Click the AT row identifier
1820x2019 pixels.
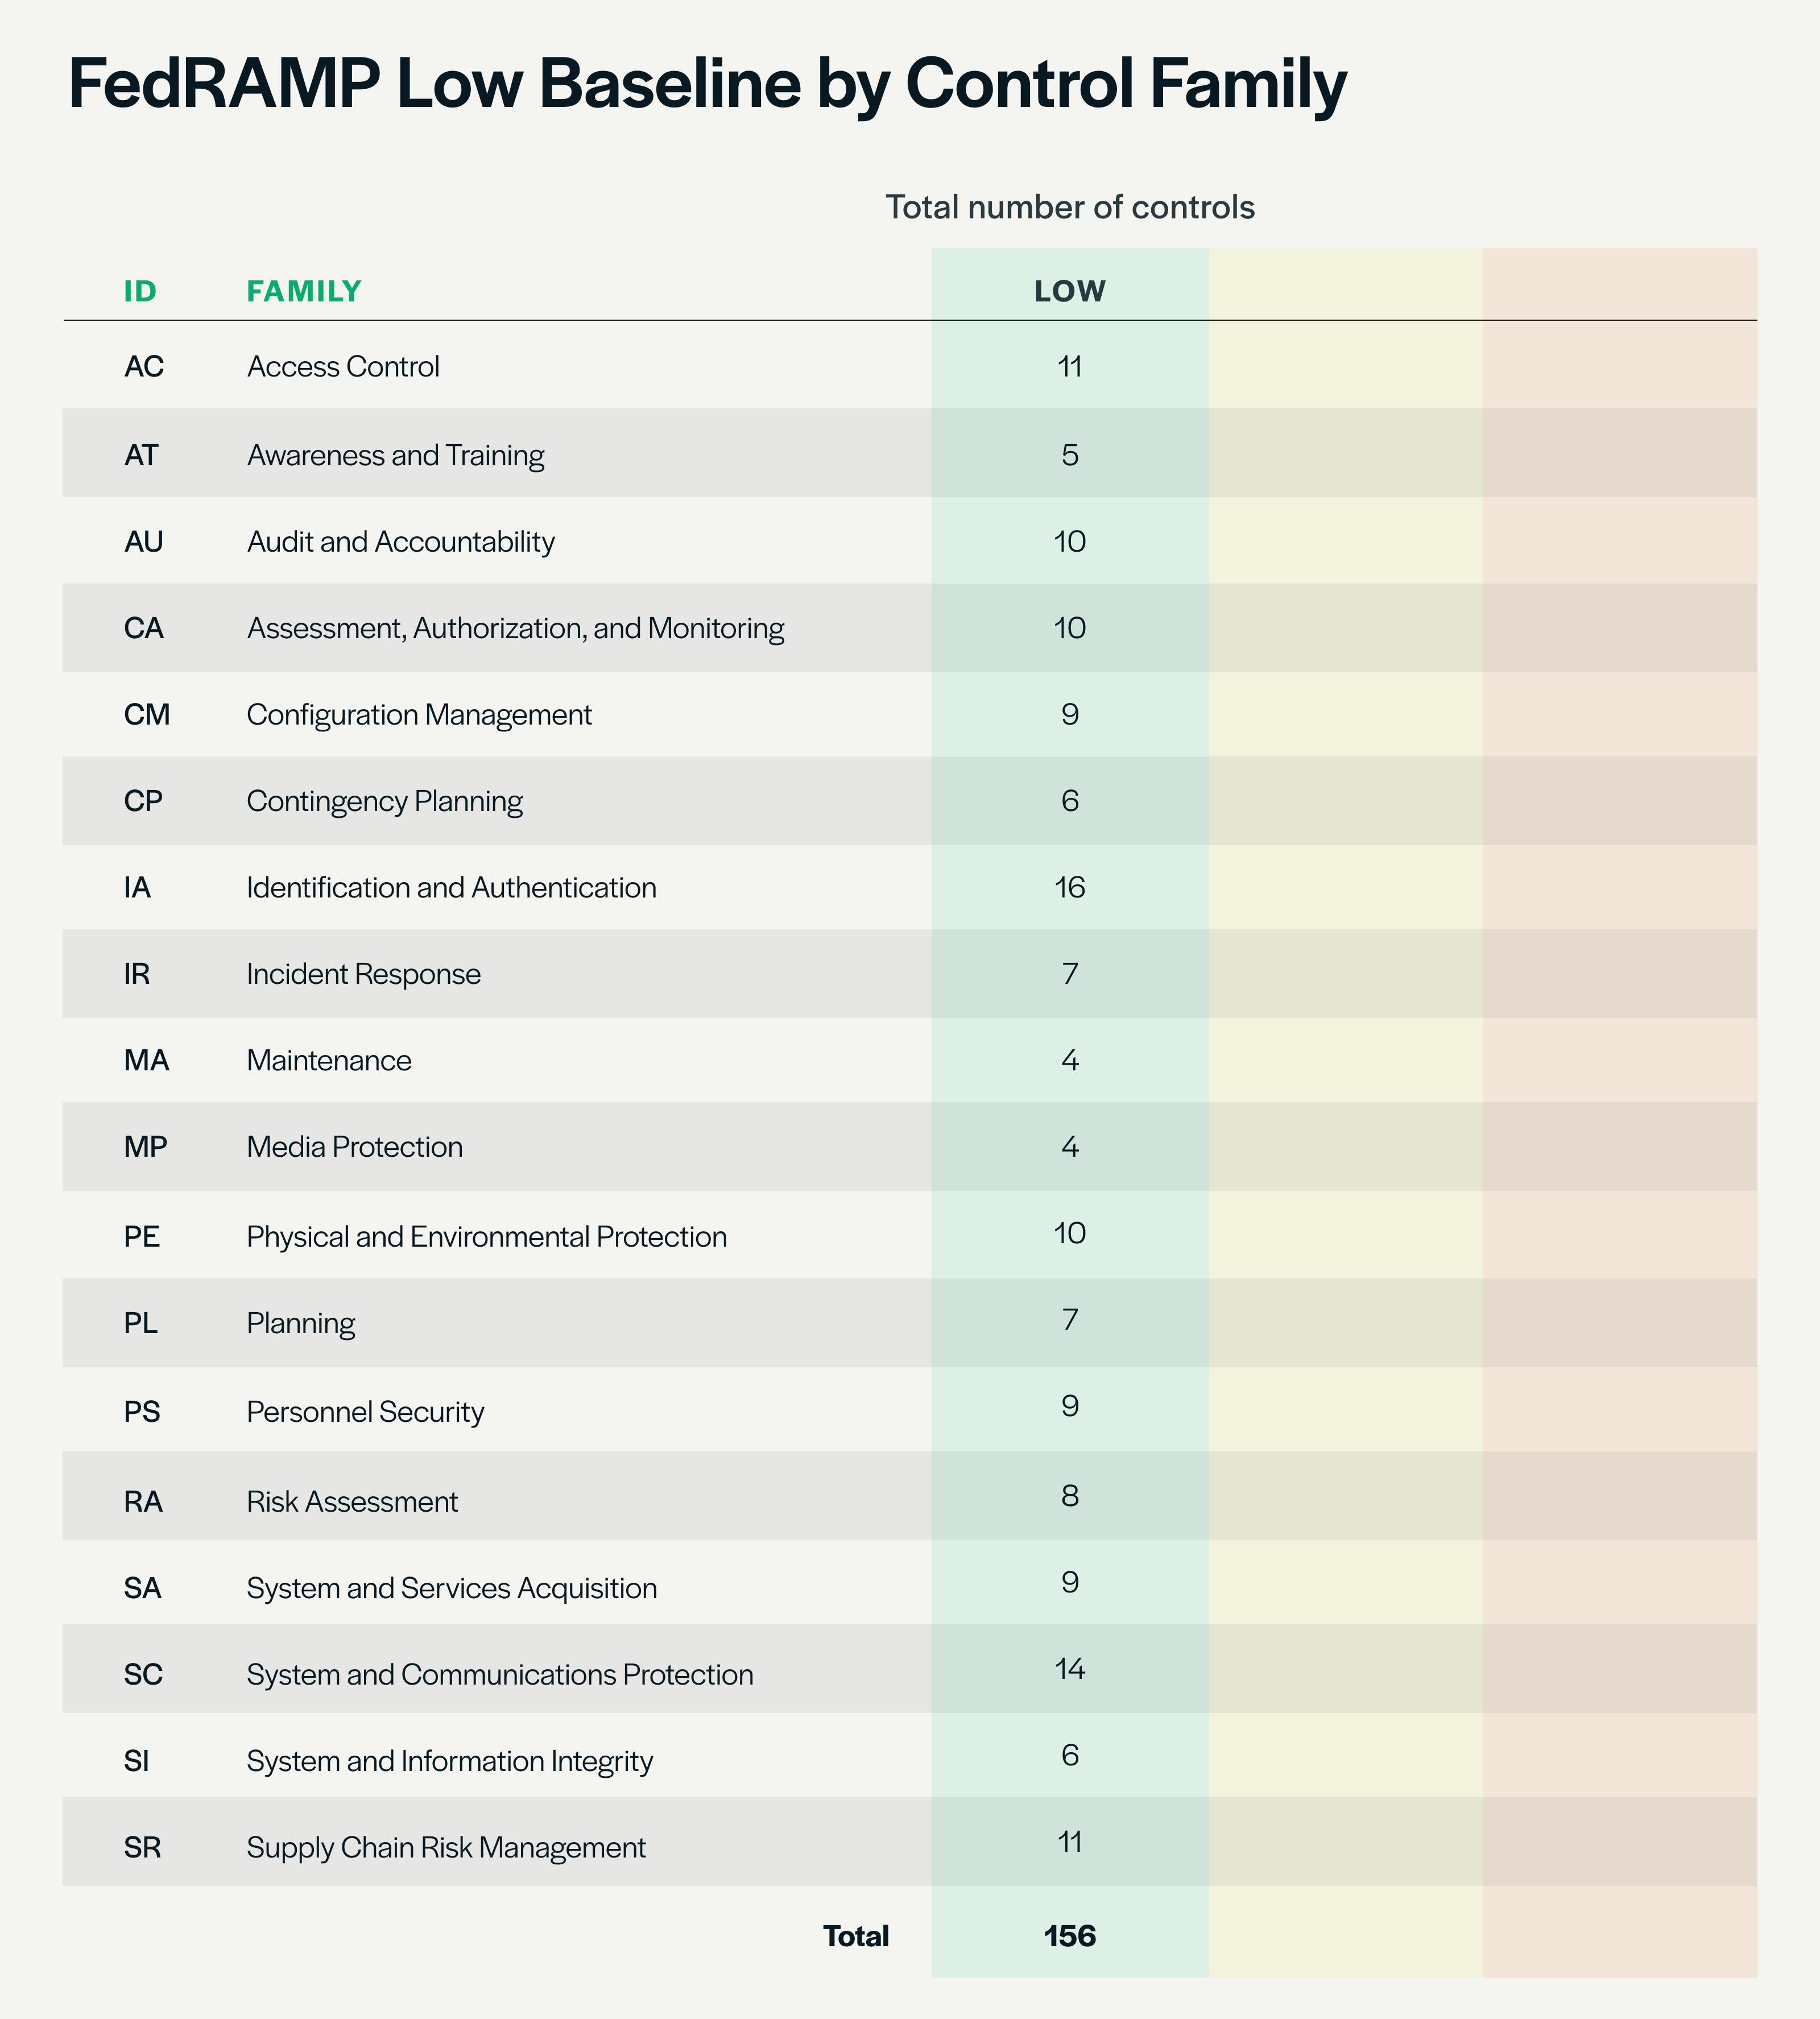[x=141, y=455]
